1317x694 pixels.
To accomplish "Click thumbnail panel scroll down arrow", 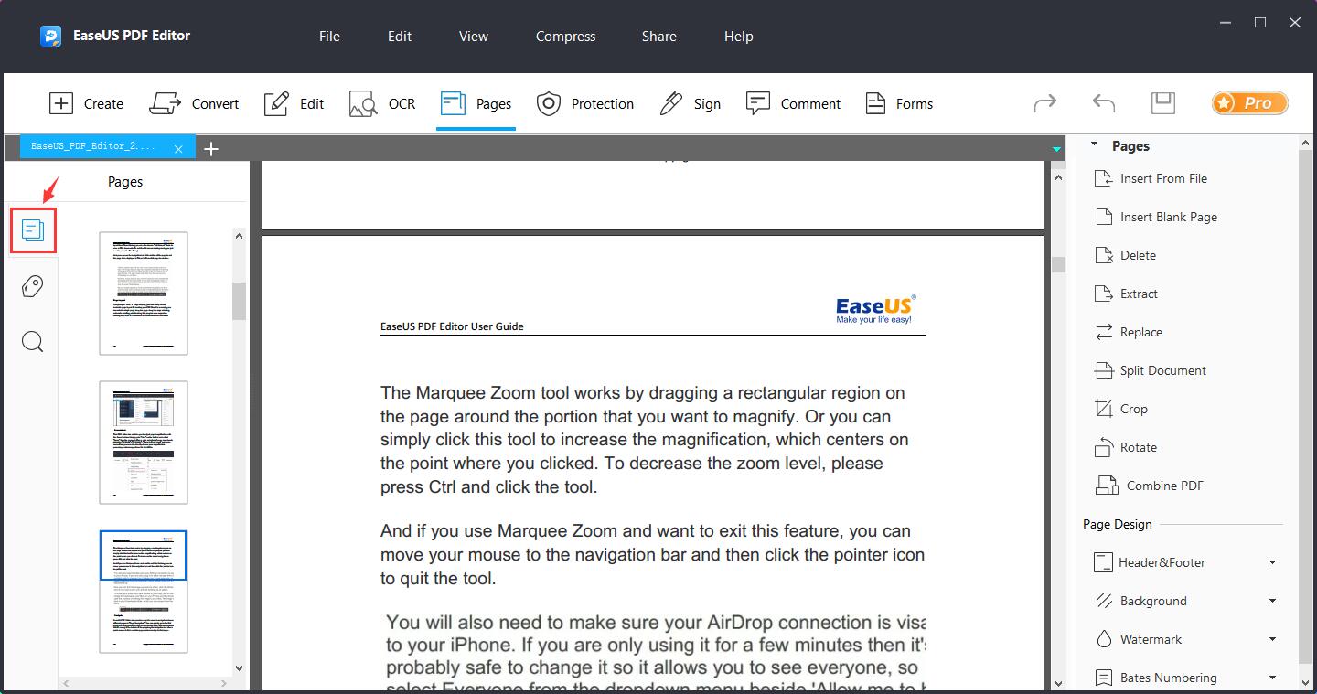I will pos(240,668).
